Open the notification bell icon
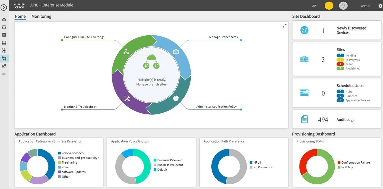Screen dimensions: 383x189 click(x=343, y=5)
